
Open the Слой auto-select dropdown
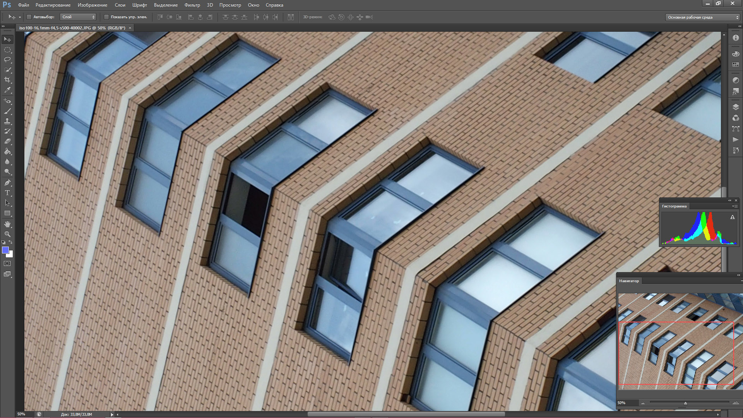[x=78, y=17]
